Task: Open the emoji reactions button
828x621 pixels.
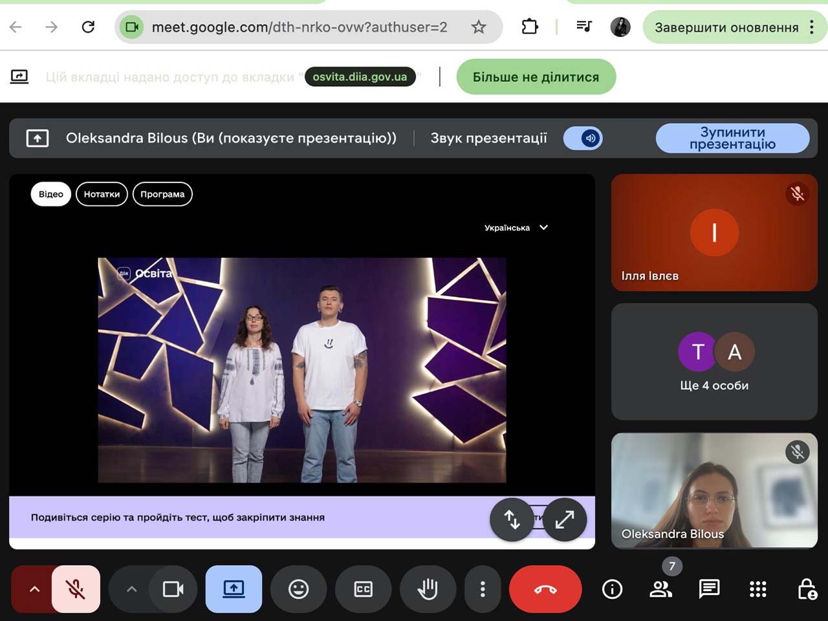Action: pos(298,589)
